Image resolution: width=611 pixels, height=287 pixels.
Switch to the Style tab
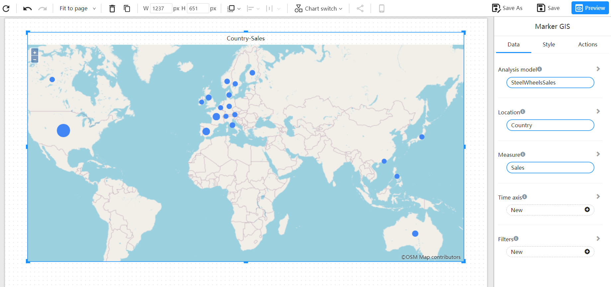549,44
